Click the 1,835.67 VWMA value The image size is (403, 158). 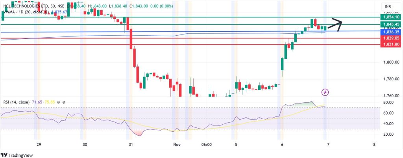click(x=59, y=12)
